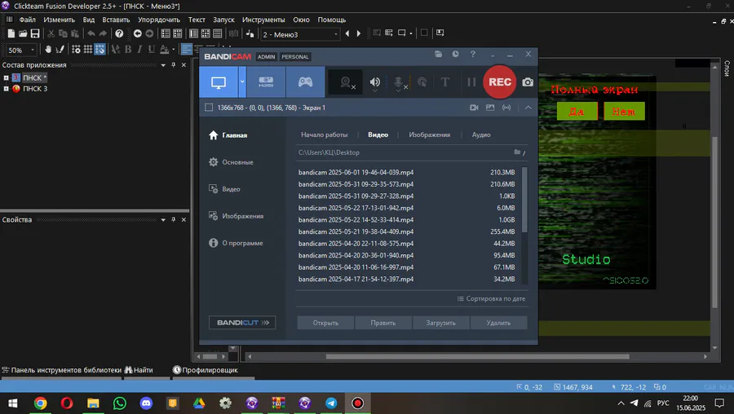This screenshot has height=414, width=734.
Task: Toggle the webcam overlay in Bandicam
Action: point(346,82)
